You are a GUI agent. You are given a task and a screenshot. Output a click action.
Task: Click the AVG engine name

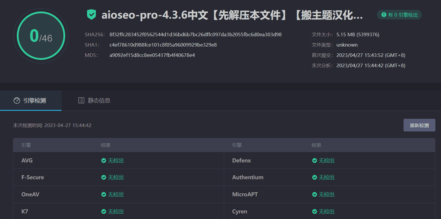coord(27,161)
